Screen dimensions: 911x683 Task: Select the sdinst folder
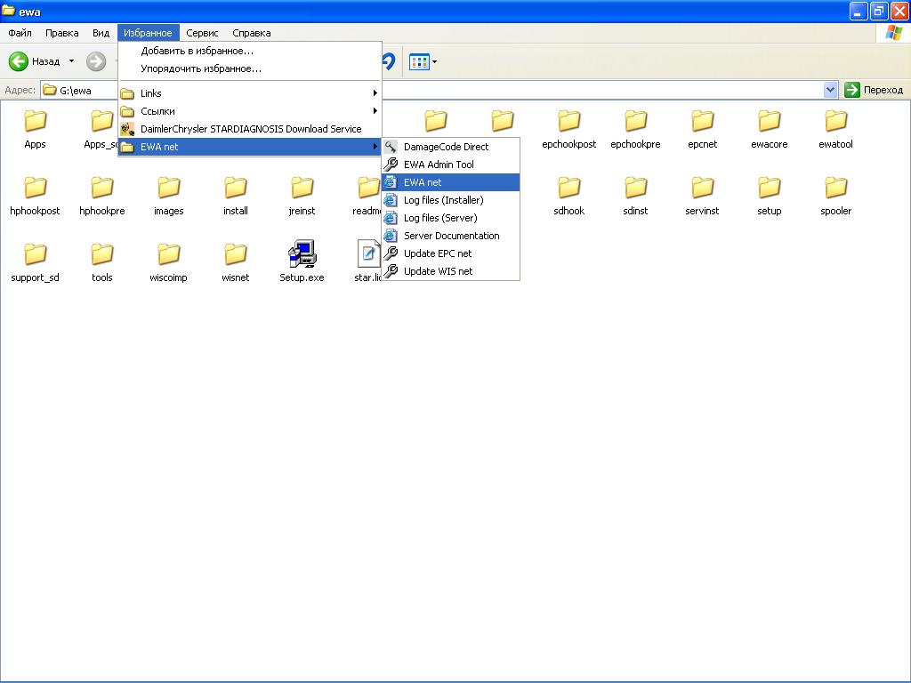pos(635,196)
